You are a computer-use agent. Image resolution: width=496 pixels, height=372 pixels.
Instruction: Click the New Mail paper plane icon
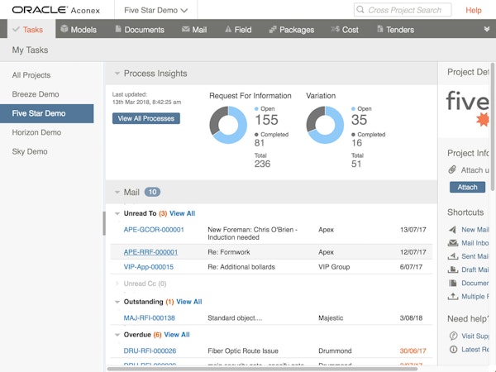point(453,230)
